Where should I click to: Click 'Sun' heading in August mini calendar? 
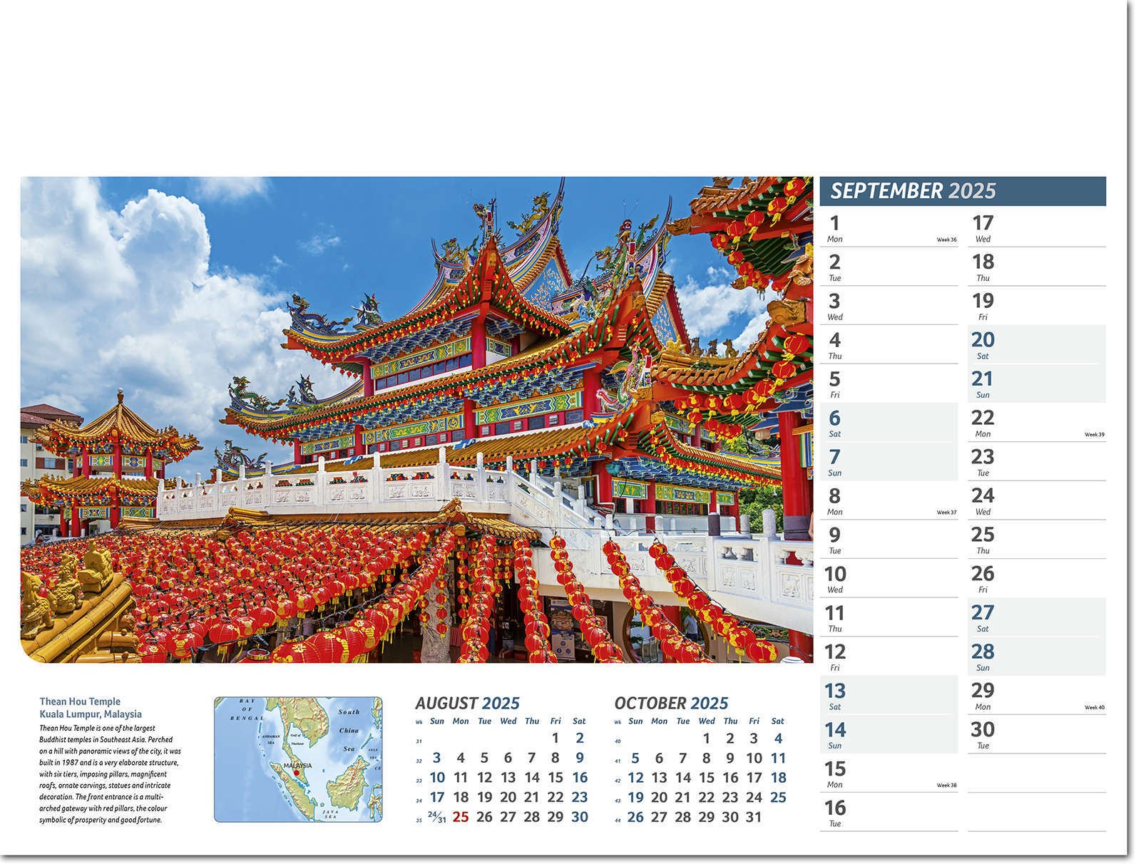coord(437,721)
